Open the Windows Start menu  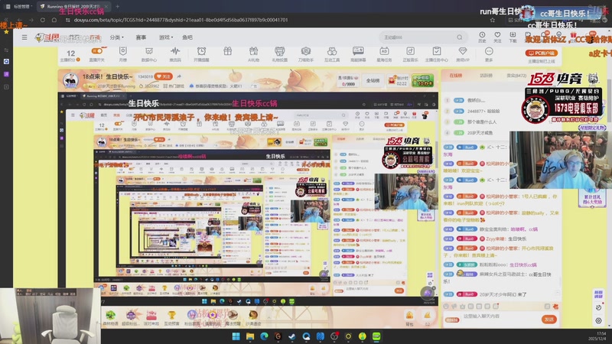pos(236,336)
